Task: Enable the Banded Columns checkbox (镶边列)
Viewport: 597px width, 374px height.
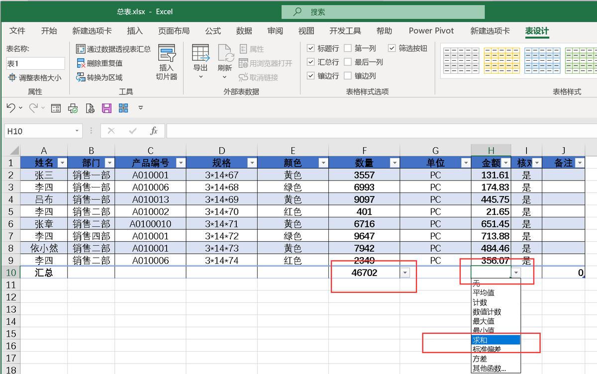Action: coord(347,76)
